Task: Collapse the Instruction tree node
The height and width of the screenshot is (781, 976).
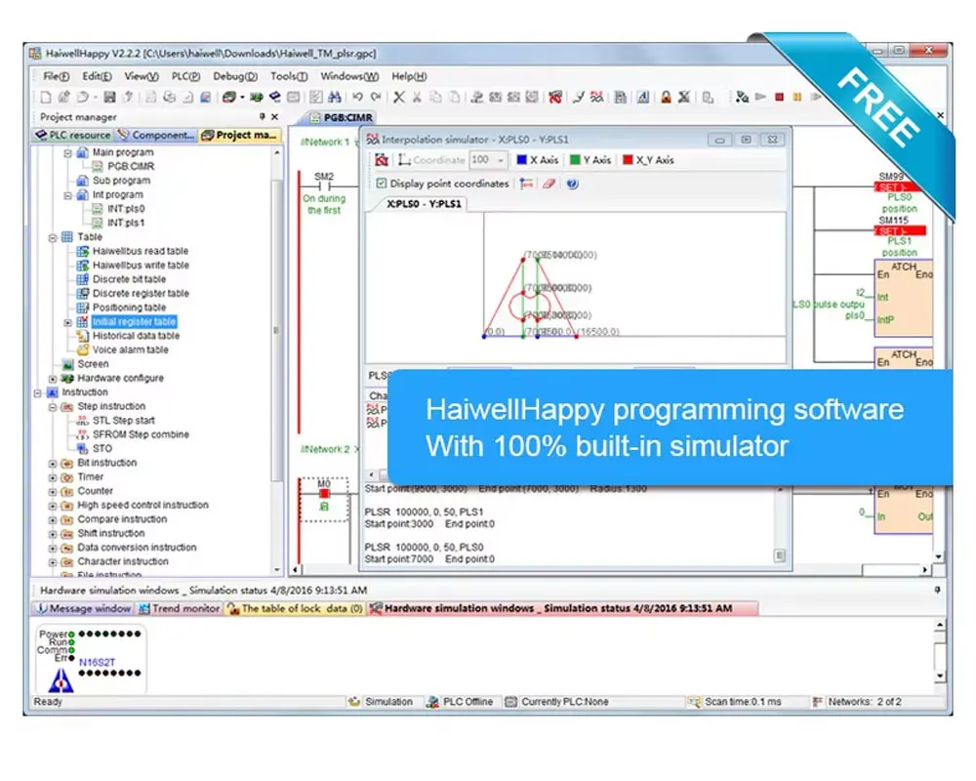Action: (x=38, y=393)
